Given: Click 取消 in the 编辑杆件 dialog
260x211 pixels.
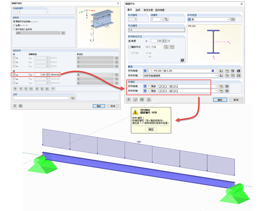Looking at the screenshot, I should 236,100.
